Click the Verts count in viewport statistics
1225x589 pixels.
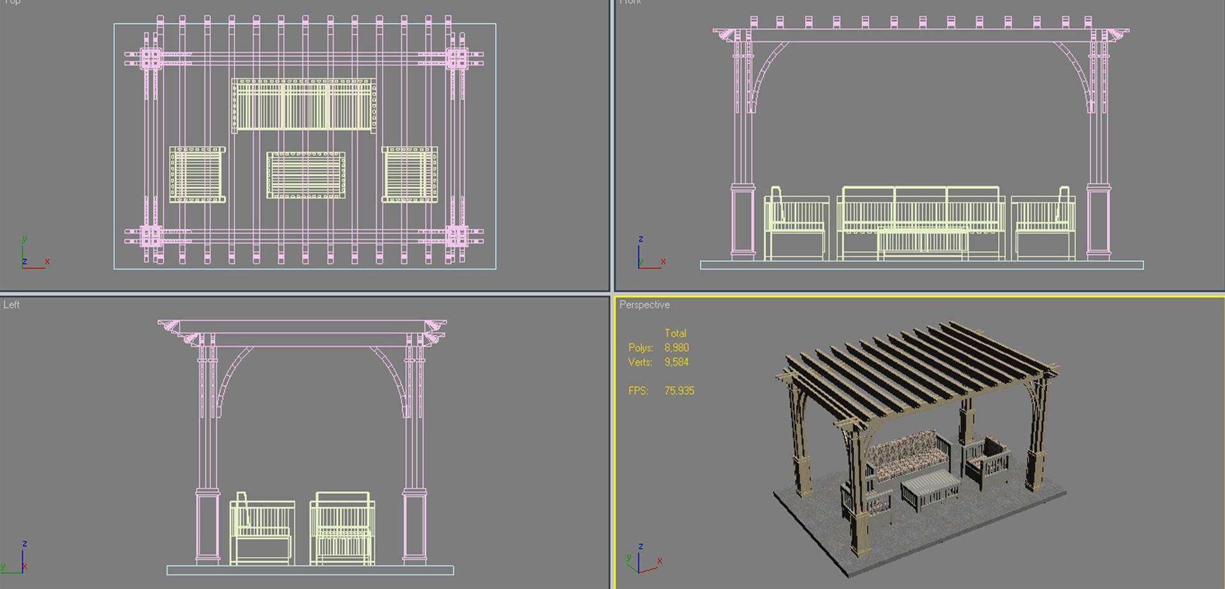coord(676,362)
